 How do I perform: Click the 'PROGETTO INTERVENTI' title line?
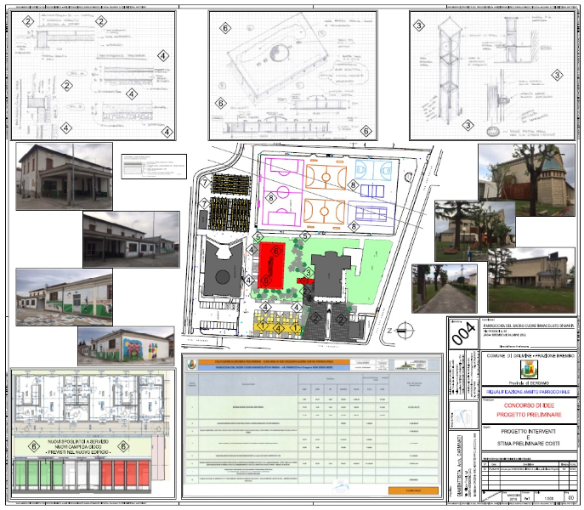coord(528,432)
